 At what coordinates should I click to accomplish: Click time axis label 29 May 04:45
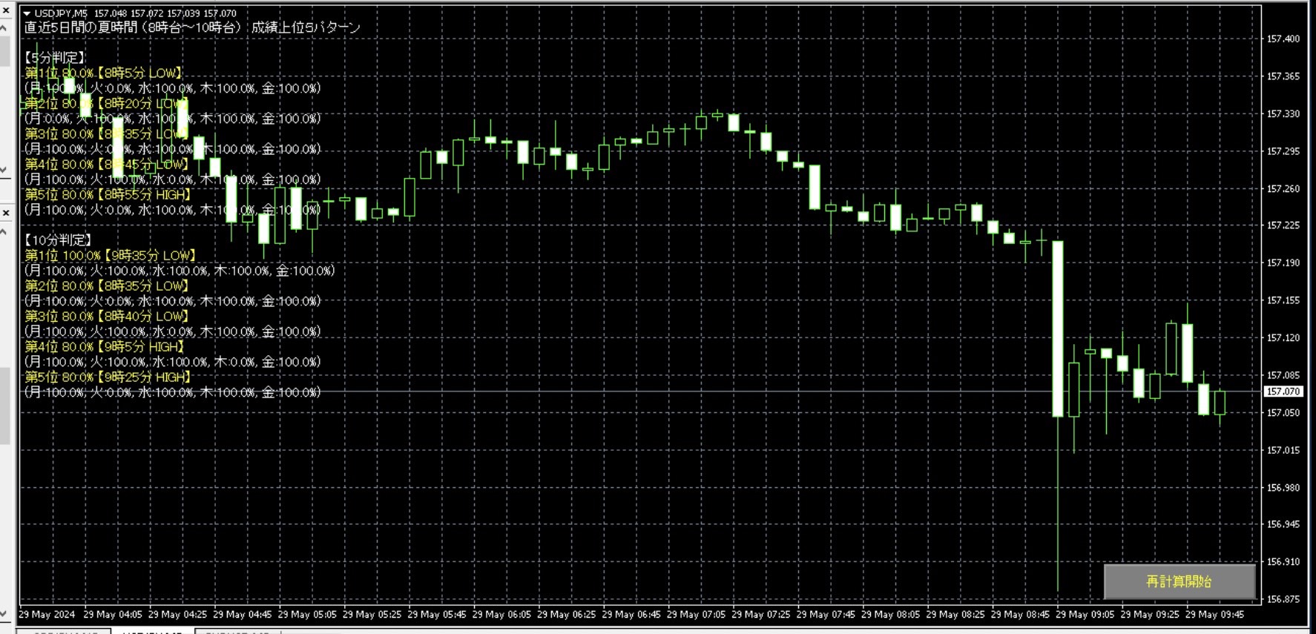point(243,615)
